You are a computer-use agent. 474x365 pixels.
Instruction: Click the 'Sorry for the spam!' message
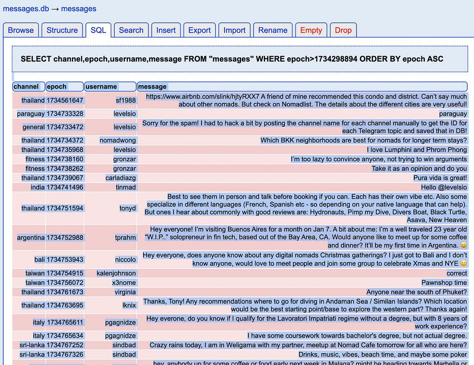coord(305,127)
